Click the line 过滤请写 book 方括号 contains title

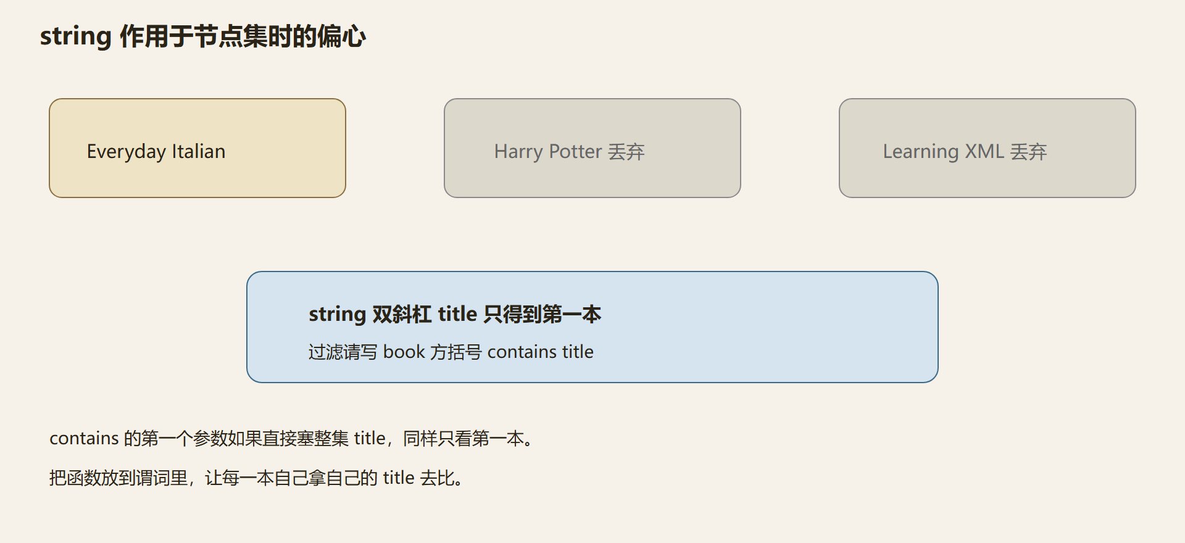click(x=451, y=352)
